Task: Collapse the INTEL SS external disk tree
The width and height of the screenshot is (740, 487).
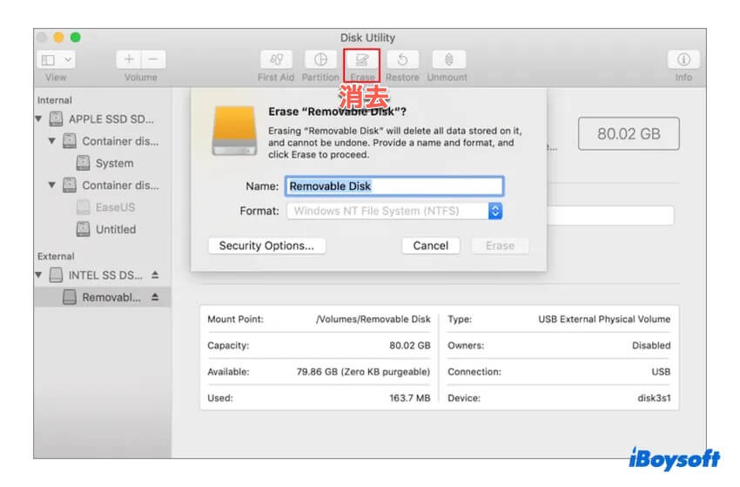Action: point(38,275)
